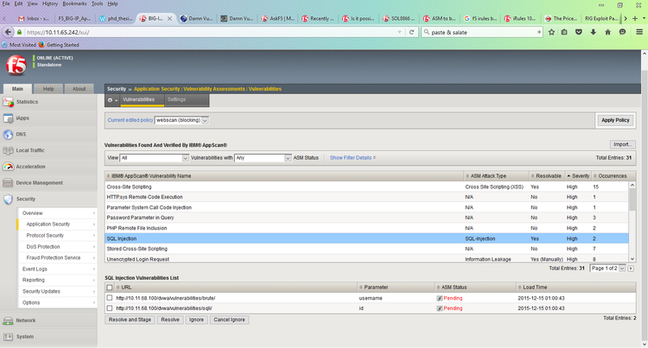Click the F5 logo icon

pyautogui.click(x=15, y=66)
